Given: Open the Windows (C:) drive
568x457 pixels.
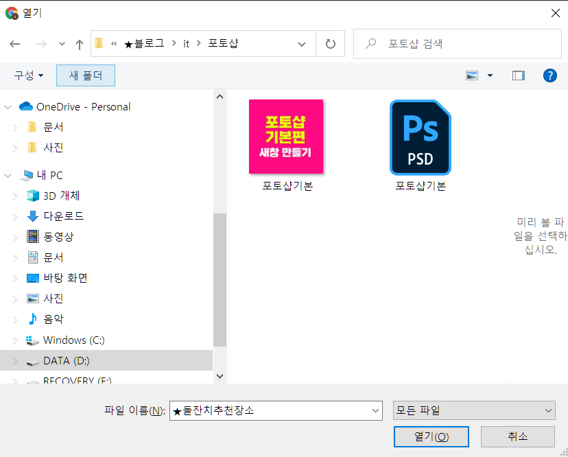Looking at the screenshot, I should [x=74, y=340].
